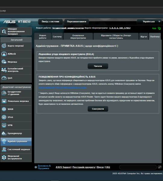Open Карта мережі menu entry
Viewport: 163px width, 181px height.
click(x=16, y=46)
